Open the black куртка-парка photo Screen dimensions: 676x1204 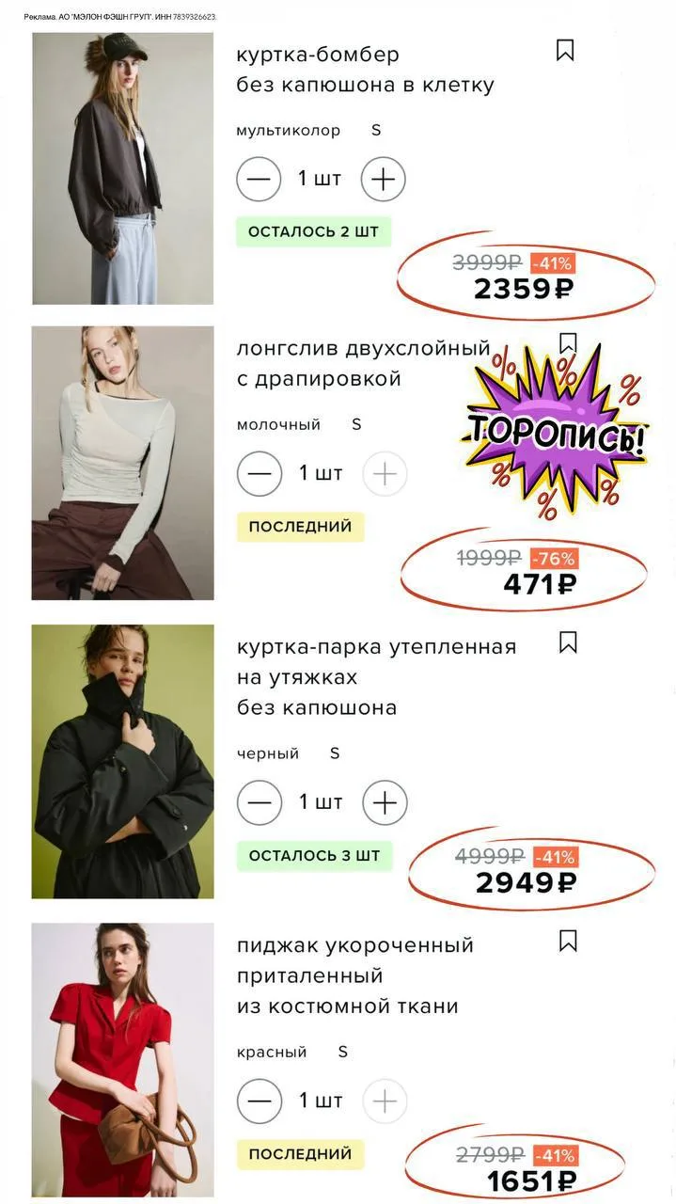click(122, 762)
